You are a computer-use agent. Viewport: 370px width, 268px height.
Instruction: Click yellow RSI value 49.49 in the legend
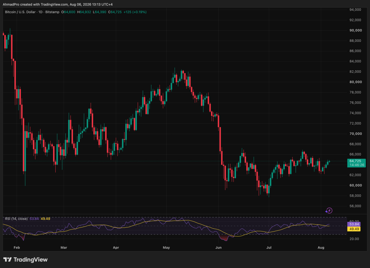tap(45, 219)
